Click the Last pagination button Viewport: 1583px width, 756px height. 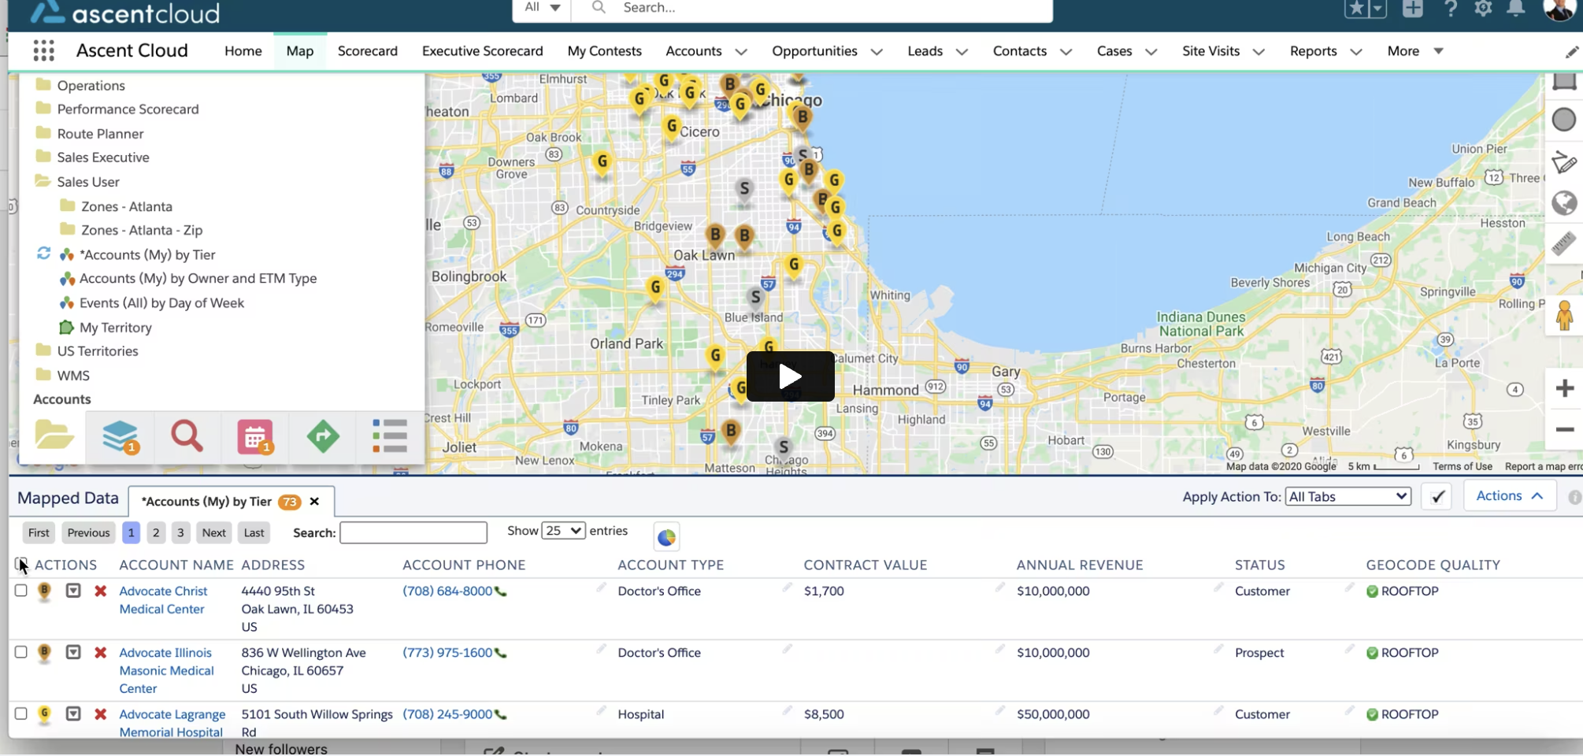tap(254, 533)
